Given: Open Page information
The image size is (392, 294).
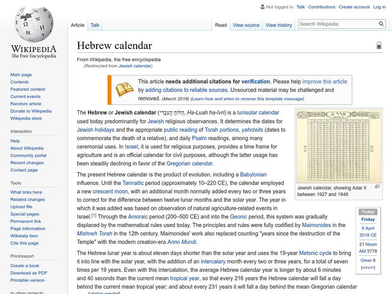Looking at the screenshot, I should coord(28,228).
